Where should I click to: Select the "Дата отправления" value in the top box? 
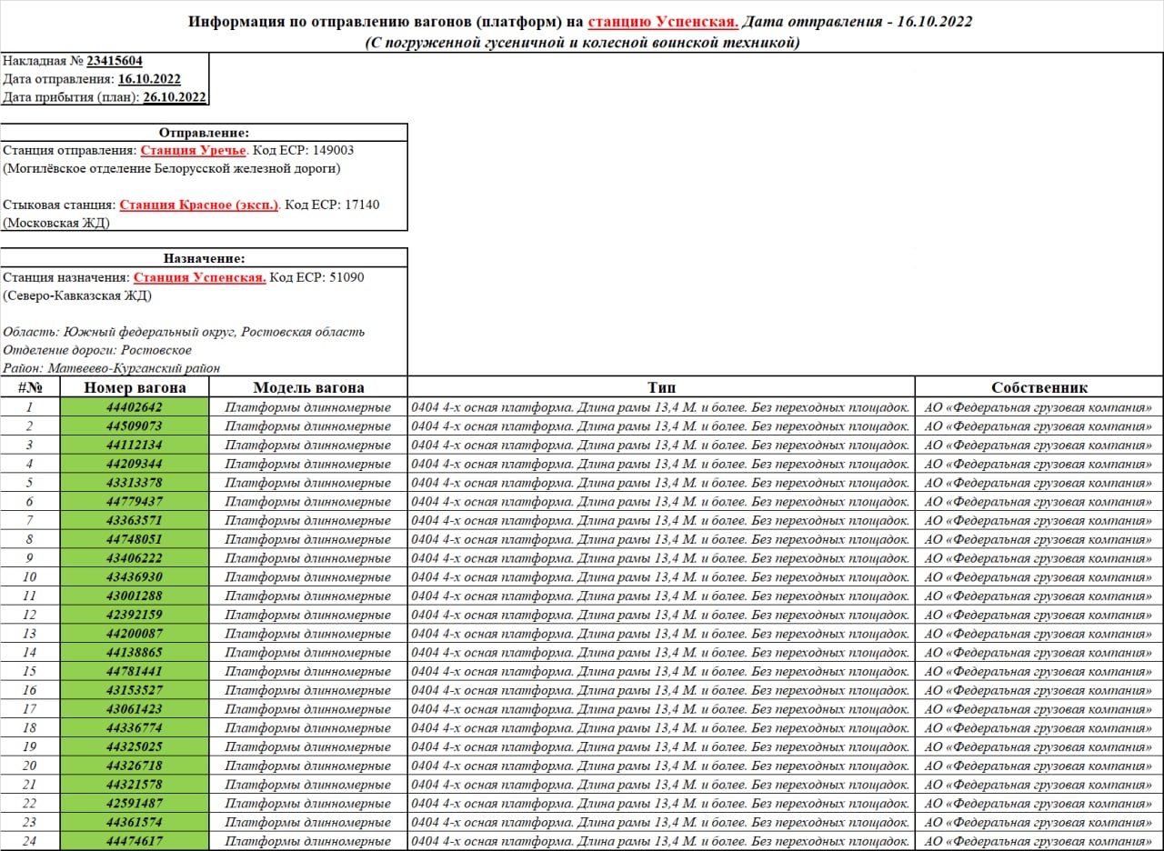[149, 79]
